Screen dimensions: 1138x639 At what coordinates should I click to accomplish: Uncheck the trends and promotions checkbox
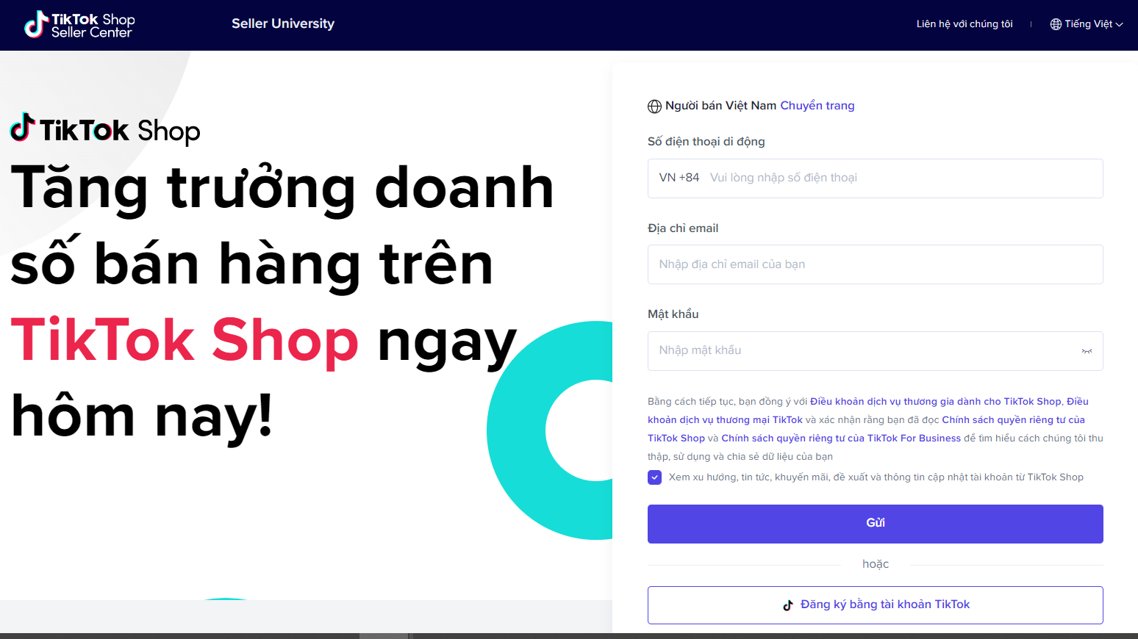(654, 477)
